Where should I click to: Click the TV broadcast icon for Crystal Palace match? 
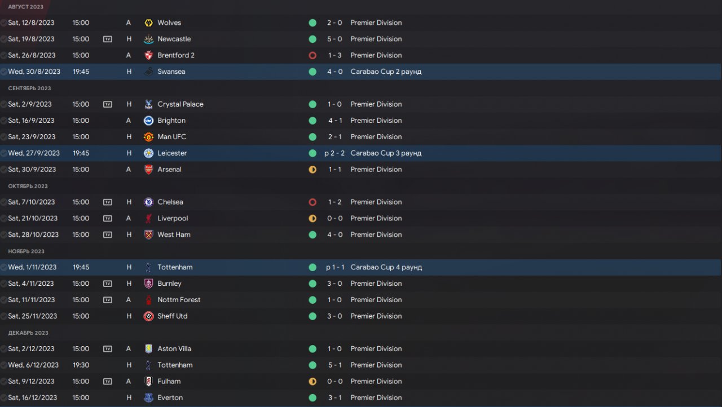pyautogui.click(x=107, y=104)
